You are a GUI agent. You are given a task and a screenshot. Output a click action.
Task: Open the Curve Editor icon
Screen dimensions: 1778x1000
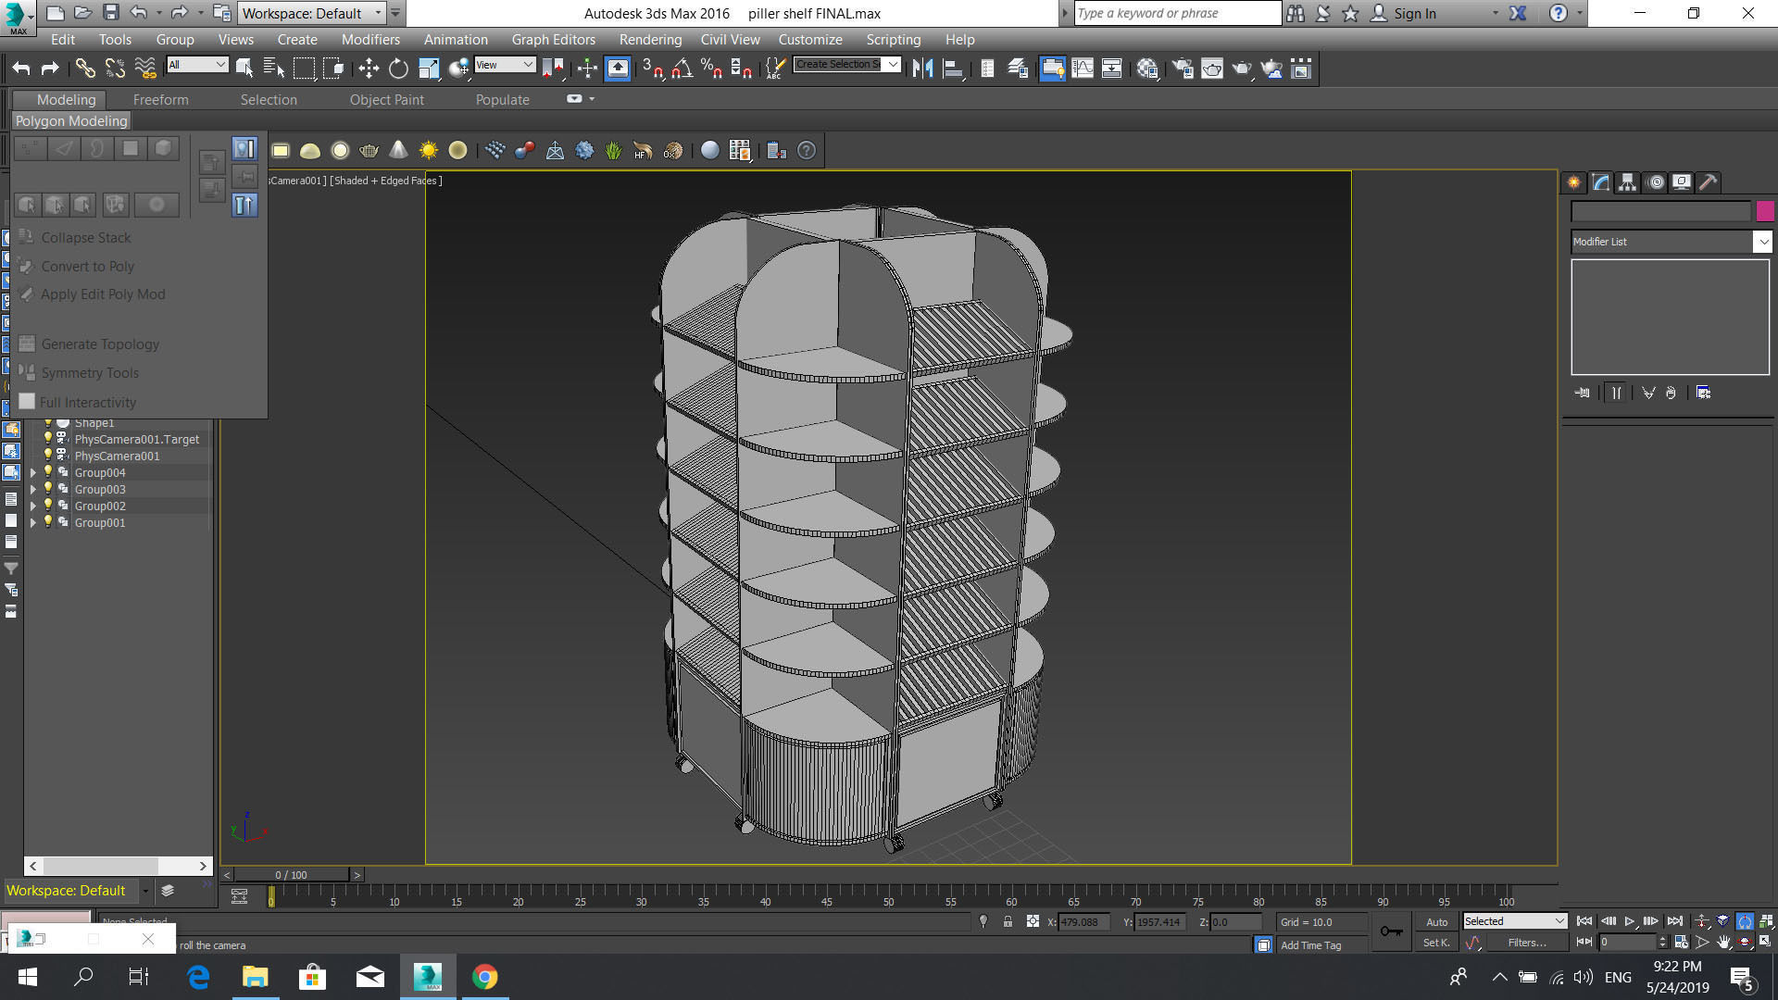[1083, 69]
